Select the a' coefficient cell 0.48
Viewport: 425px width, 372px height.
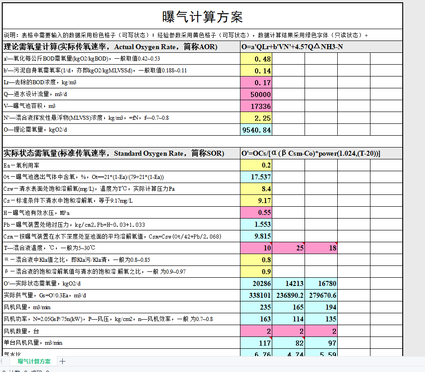click(x=256, y=59)
